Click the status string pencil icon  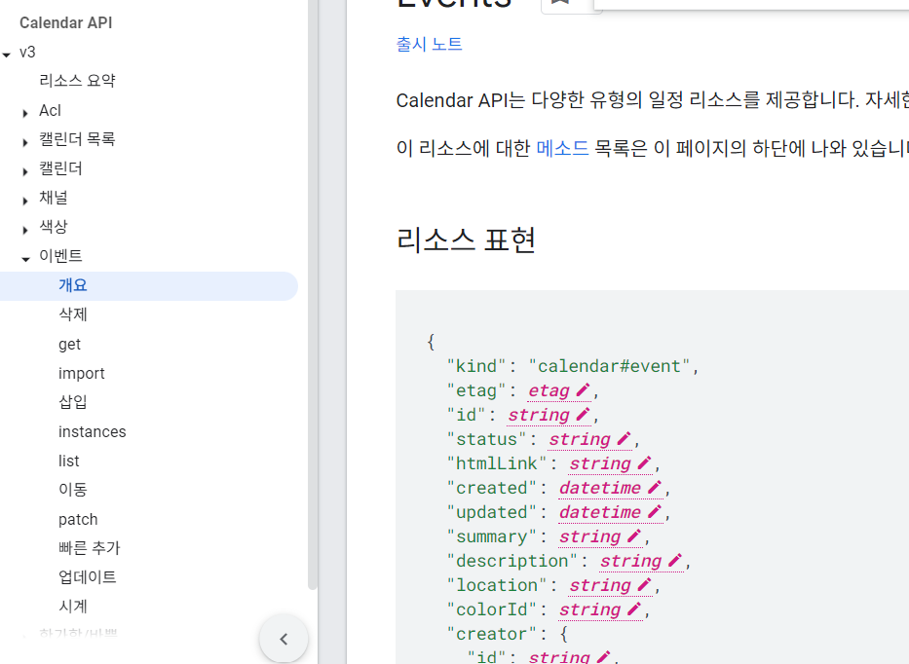(x=624, y=439)
